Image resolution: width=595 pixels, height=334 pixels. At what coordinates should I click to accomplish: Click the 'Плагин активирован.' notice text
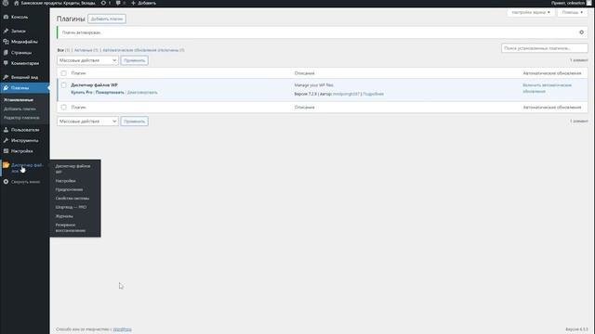pos(82,33)
